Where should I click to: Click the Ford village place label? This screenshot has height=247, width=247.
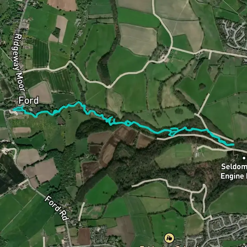click(x=29, y=100)
